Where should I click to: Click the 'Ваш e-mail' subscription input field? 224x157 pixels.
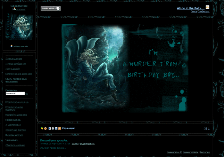pyautogui.click(x=15, y=94)
